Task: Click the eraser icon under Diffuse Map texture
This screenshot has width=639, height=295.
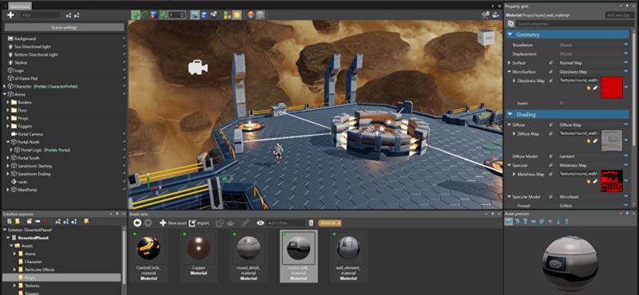Action: pyautogui.click(x=594, y=140)
